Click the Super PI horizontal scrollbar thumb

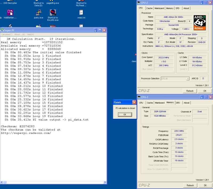coord(5,182)
